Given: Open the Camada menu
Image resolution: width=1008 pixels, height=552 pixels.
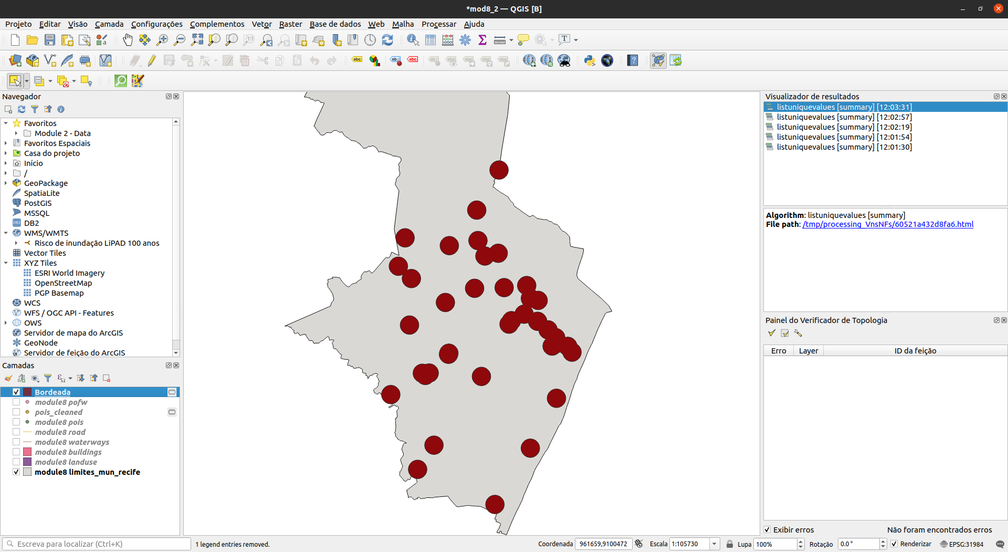Looking at the screenshot, I should (109, 24).
